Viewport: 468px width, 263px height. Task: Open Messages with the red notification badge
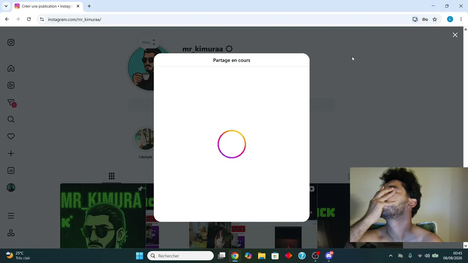pos(11,103)
